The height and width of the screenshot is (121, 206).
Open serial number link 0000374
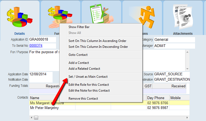coord(36,45)
